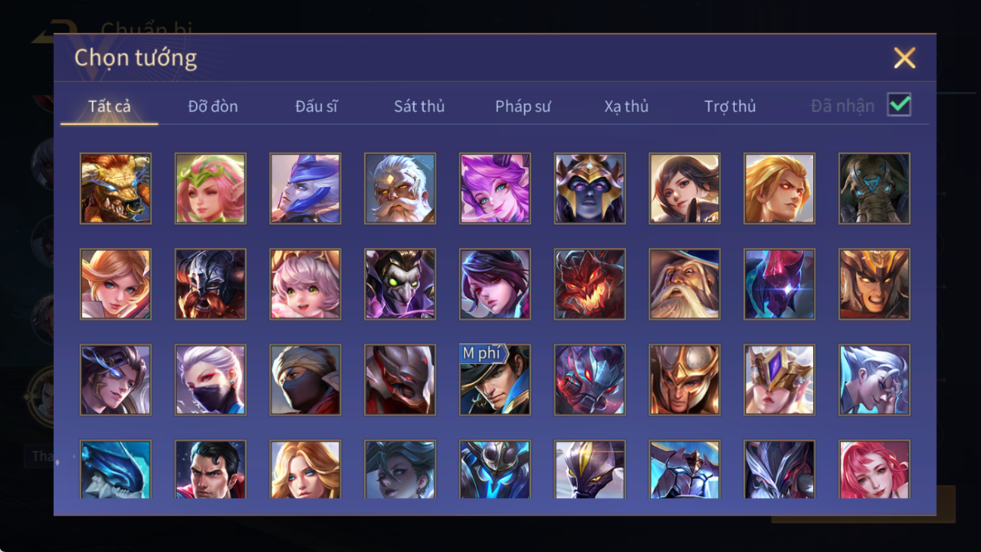Image resolution: width=981 pixels, height=552 pixels.
Task: Select the masked white-haired ninja girl hero
Action: point(210,380)
